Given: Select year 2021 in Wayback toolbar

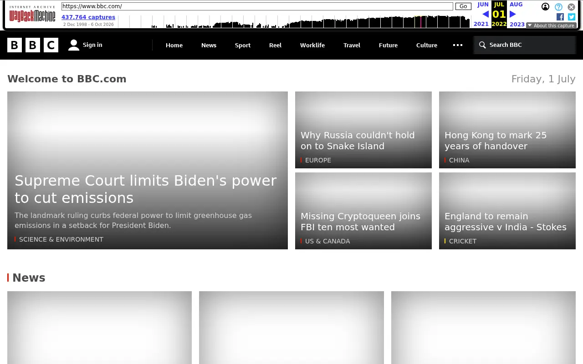Looking at the screenshot, I should tap(481, 24).
